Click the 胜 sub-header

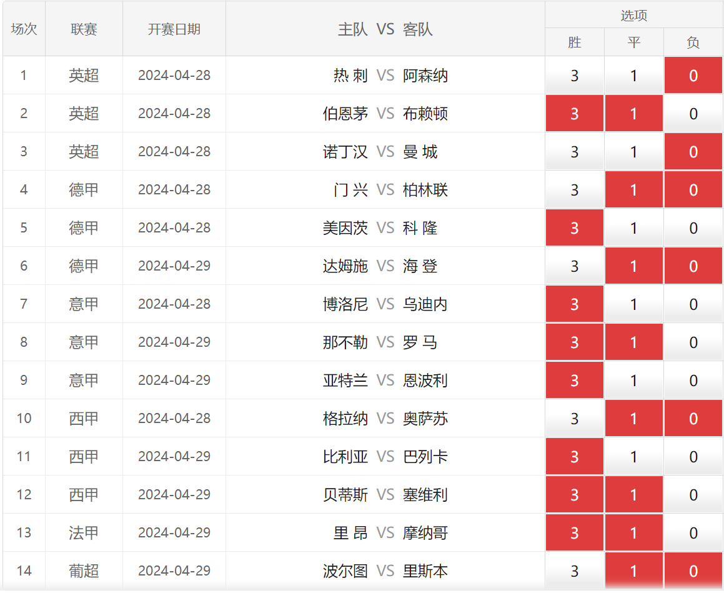click(575, 42)
